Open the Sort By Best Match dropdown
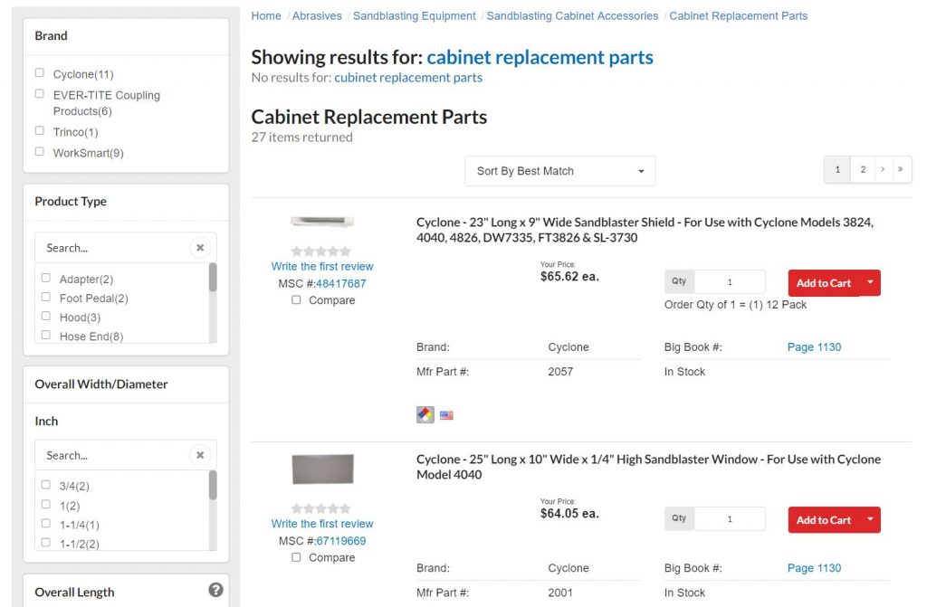Image resolution: width=927 pixels, height=607 pixels. [x=559, y=171]
